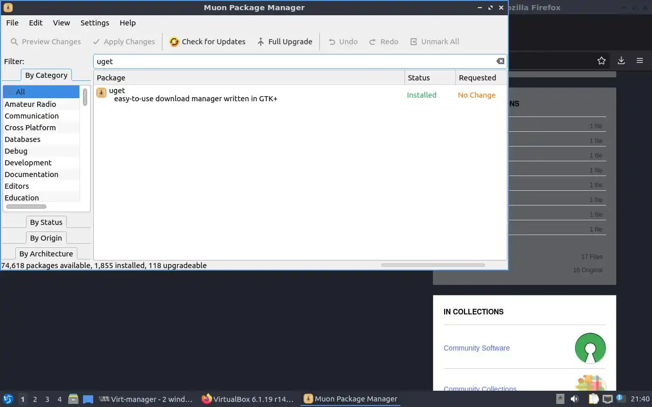Viewport: 652px width, 407px height.
Task: Select the All category
Action: pos(41,92)
